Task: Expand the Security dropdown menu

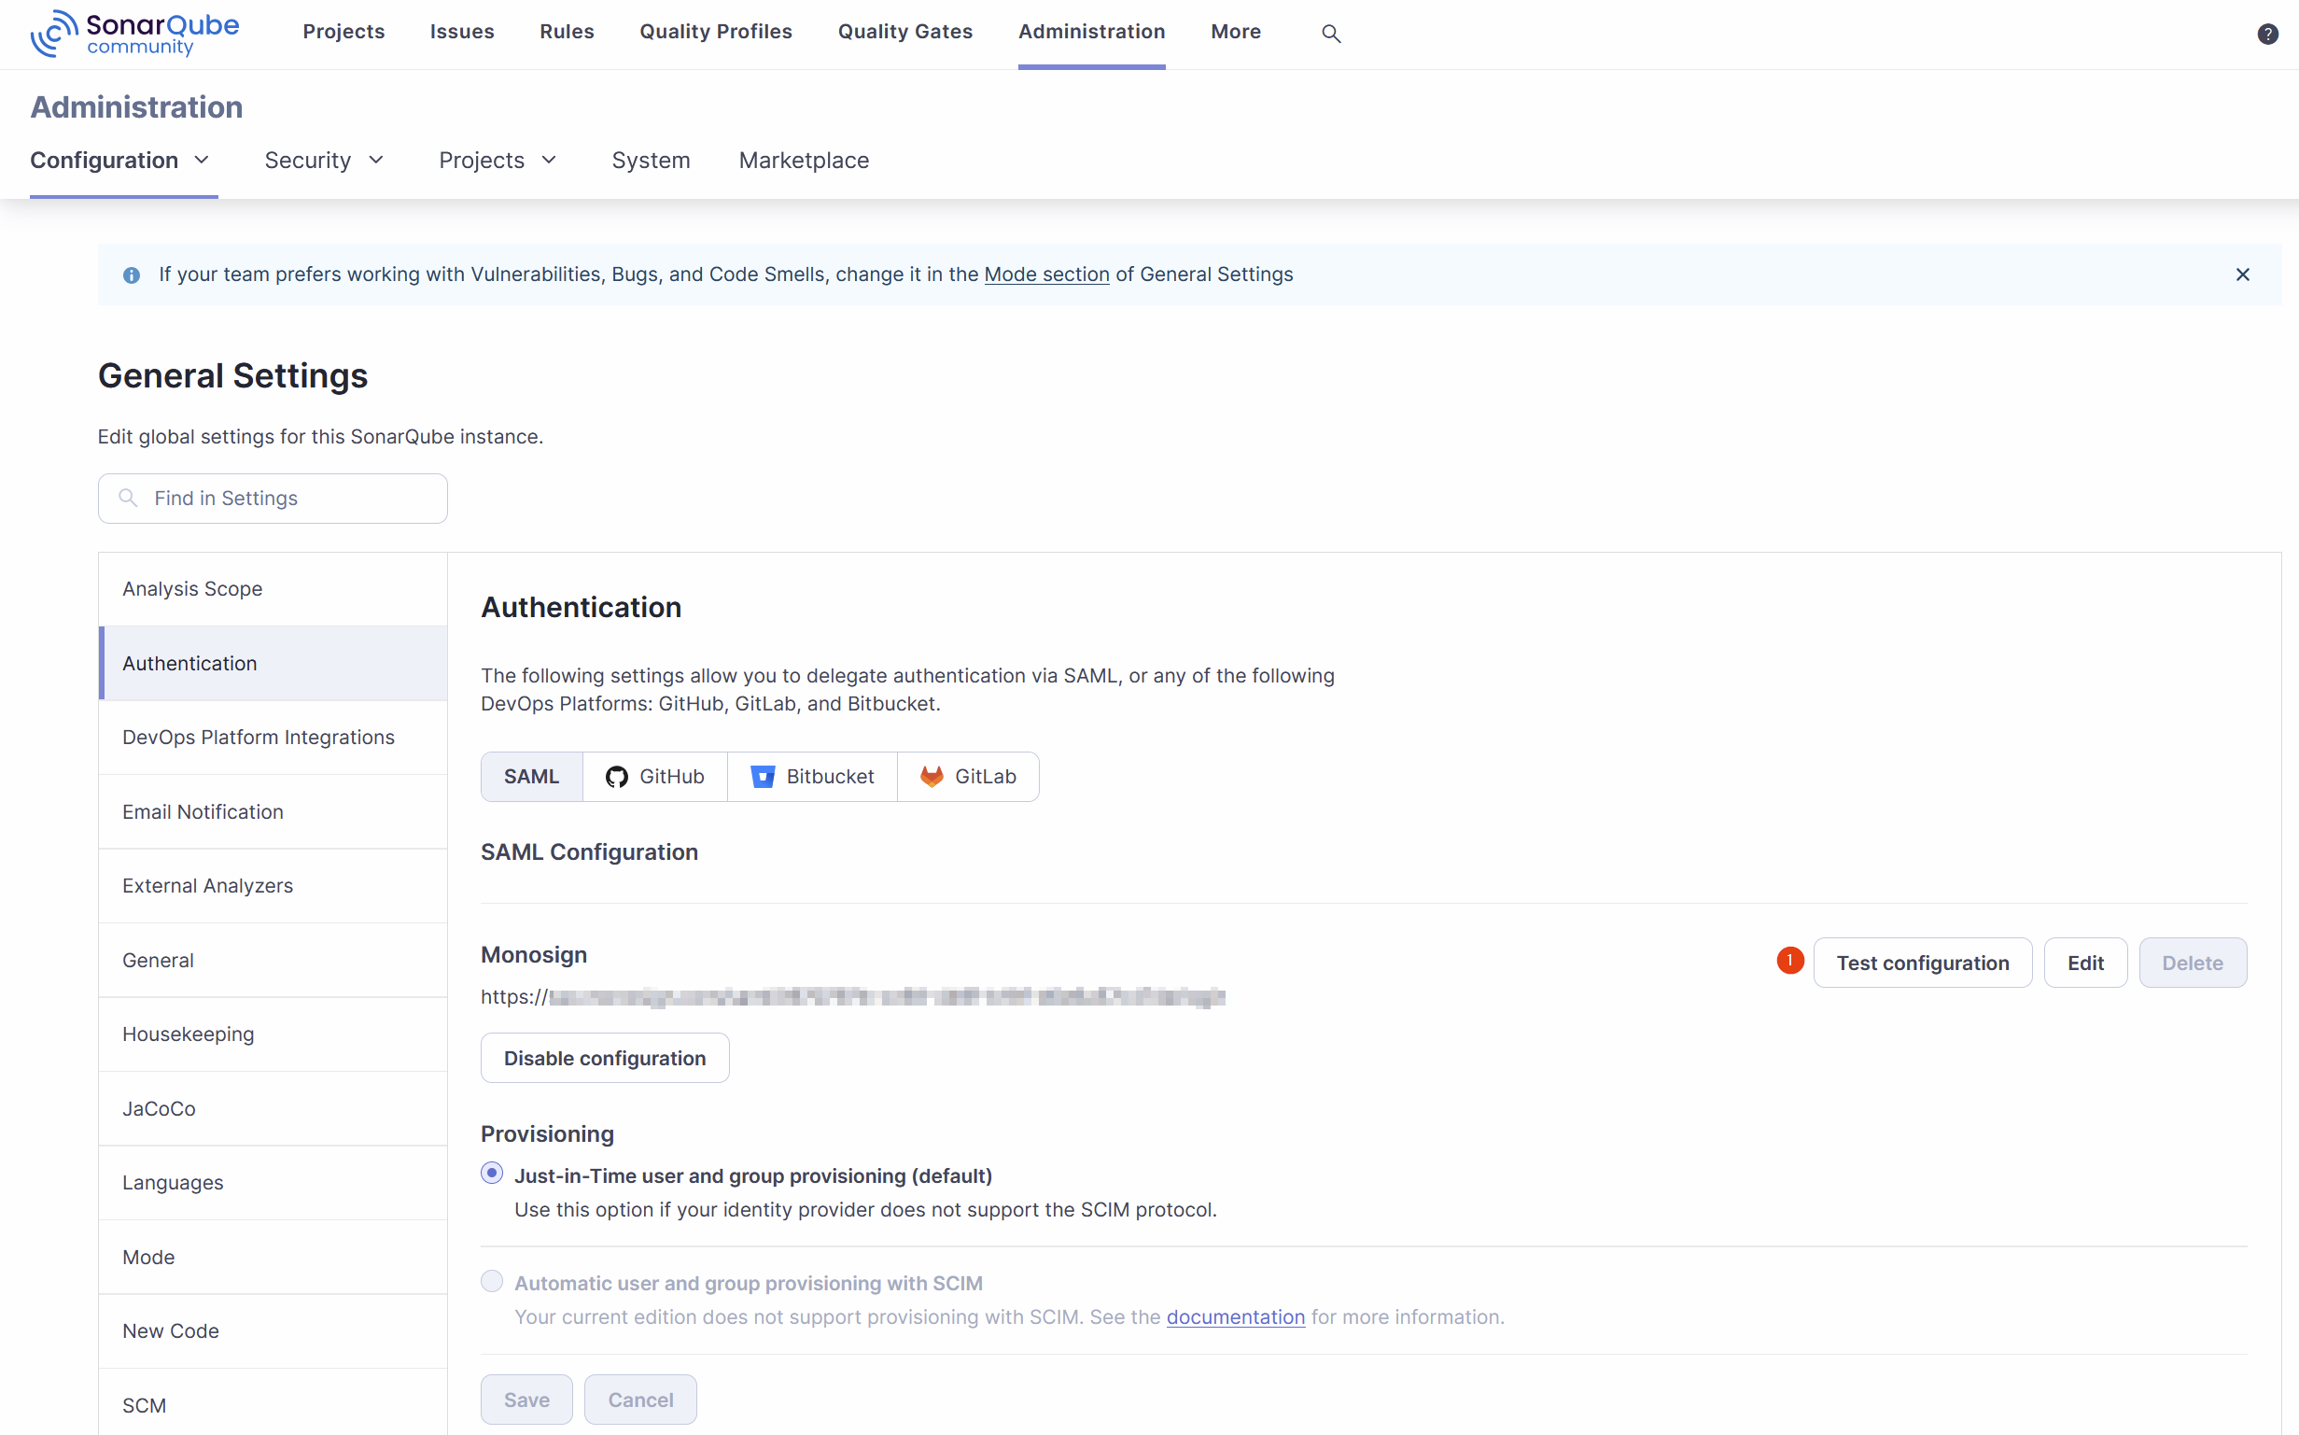Action: click(x=324, y=161)
